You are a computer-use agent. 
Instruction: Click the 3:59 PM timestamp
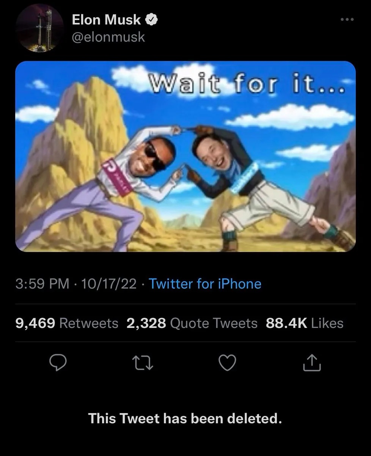click(42, 283)
